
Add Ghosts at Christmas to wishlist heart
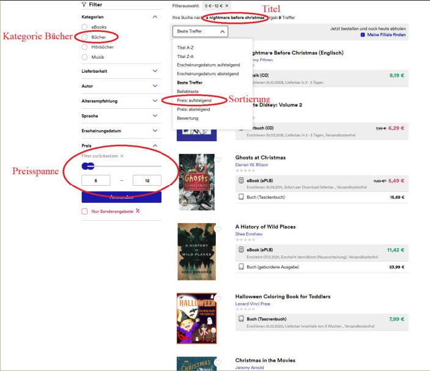(x=218, y=160)
